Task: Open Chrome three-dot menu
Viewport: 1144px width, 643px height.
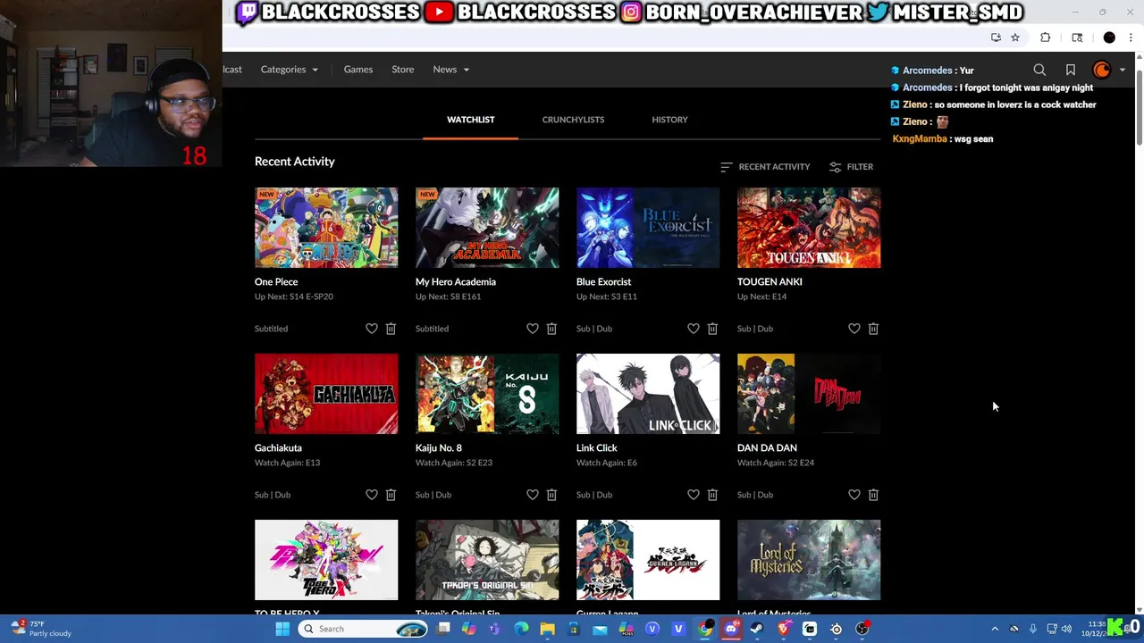Action: (x=1131, y=38)
